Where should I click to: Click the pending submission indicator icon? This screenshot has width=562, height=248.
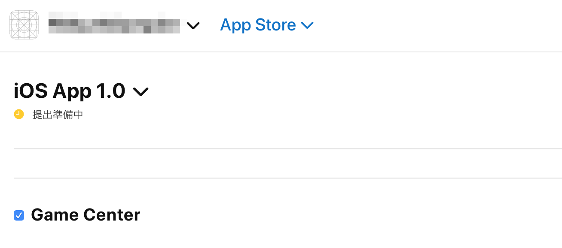click(18, 114)
